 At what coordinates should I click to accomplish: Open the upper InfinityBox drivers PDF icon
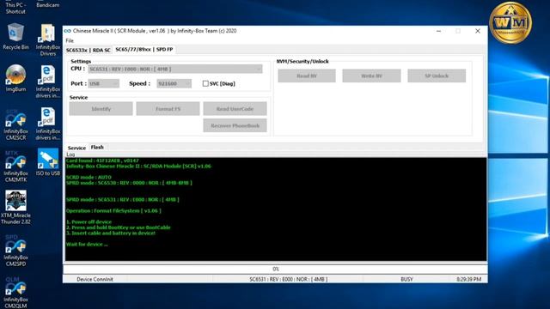48,82
